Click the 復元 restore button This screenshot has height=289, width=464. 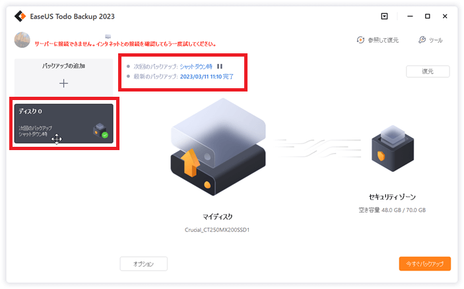[428, 72]
